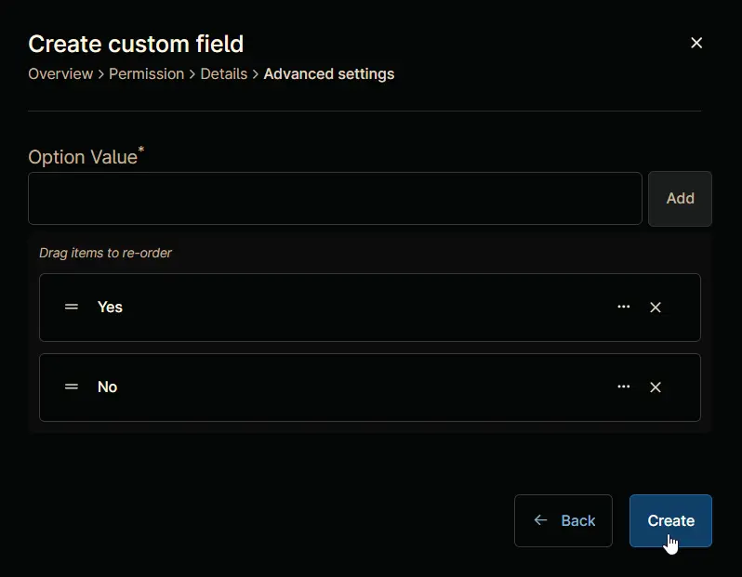
Task: Click the drag handle for Yes option
Action: click(72, 307)
